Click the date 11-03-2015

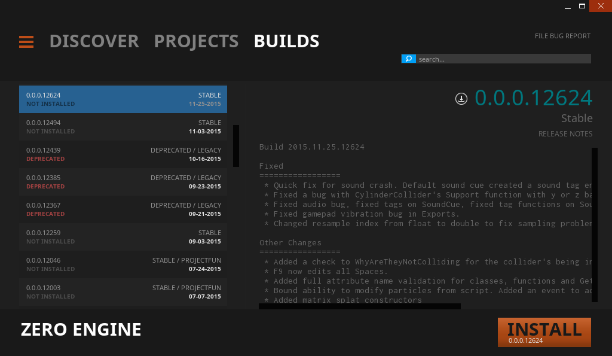tap(205, 131)
